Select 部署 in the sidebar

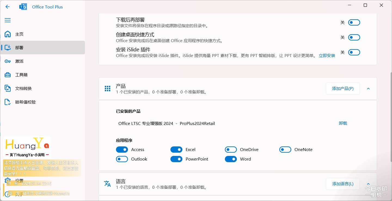(43, 48)
